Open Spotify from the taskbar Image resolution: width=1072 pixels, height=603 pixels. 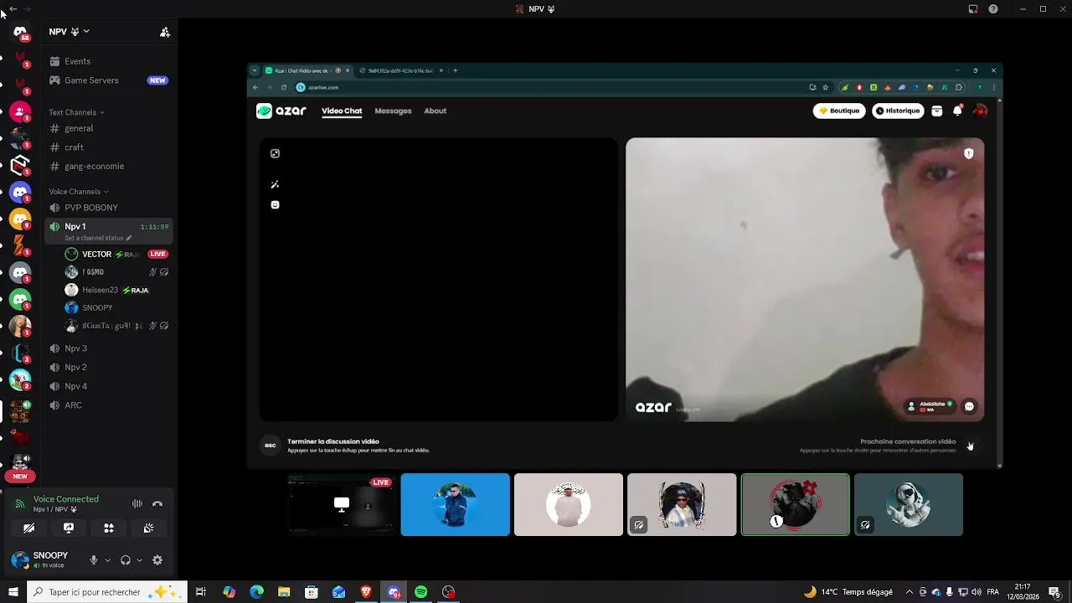[x=421, y=592]
